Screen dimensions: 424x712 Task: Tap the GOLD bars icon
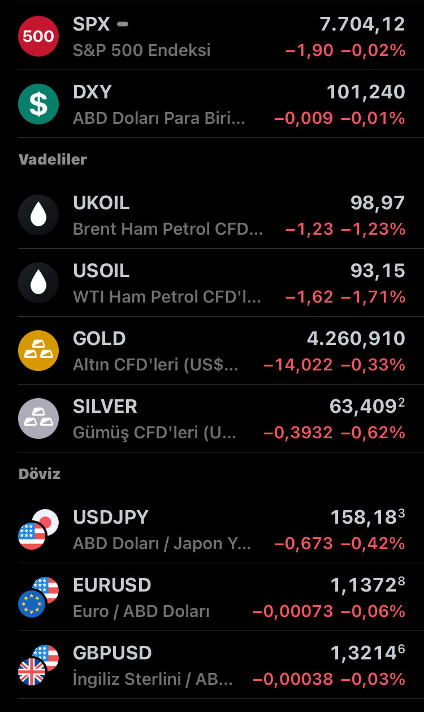point(38,351)
